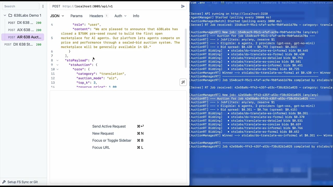This screenshot has height=187, width=333.
Task: Click the 638Labs Demo 1 folder icon
Action: pyautogui.click(x=10, y=15)
